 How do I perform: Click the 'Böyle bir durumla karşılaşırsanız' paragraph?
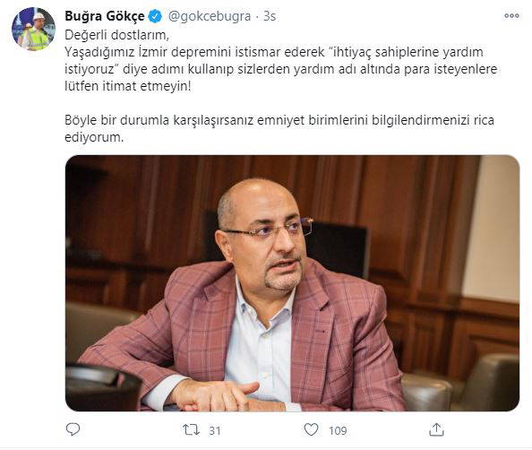tap(279, 128)
